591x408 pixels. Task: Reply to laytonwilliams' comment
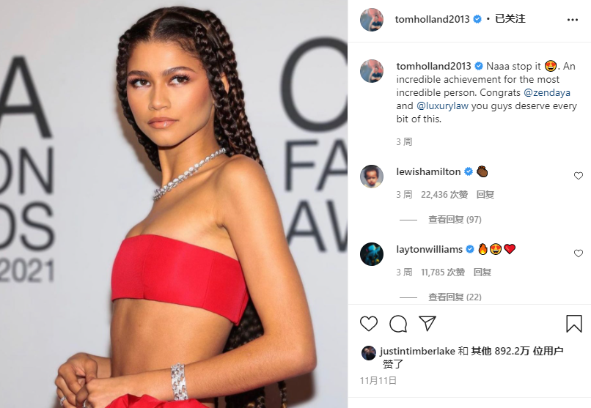pyautogui.click(x=482, y=272)
